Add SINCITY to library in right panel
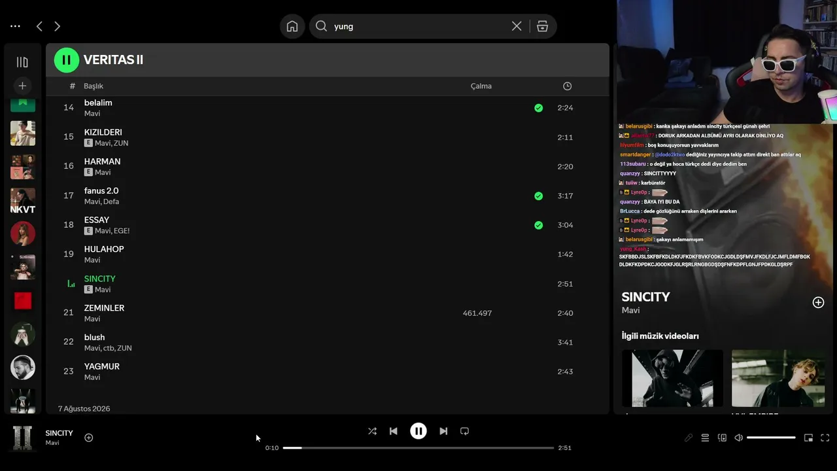The image size is (837, 471). pyautogui.click(x=818, y=302)
